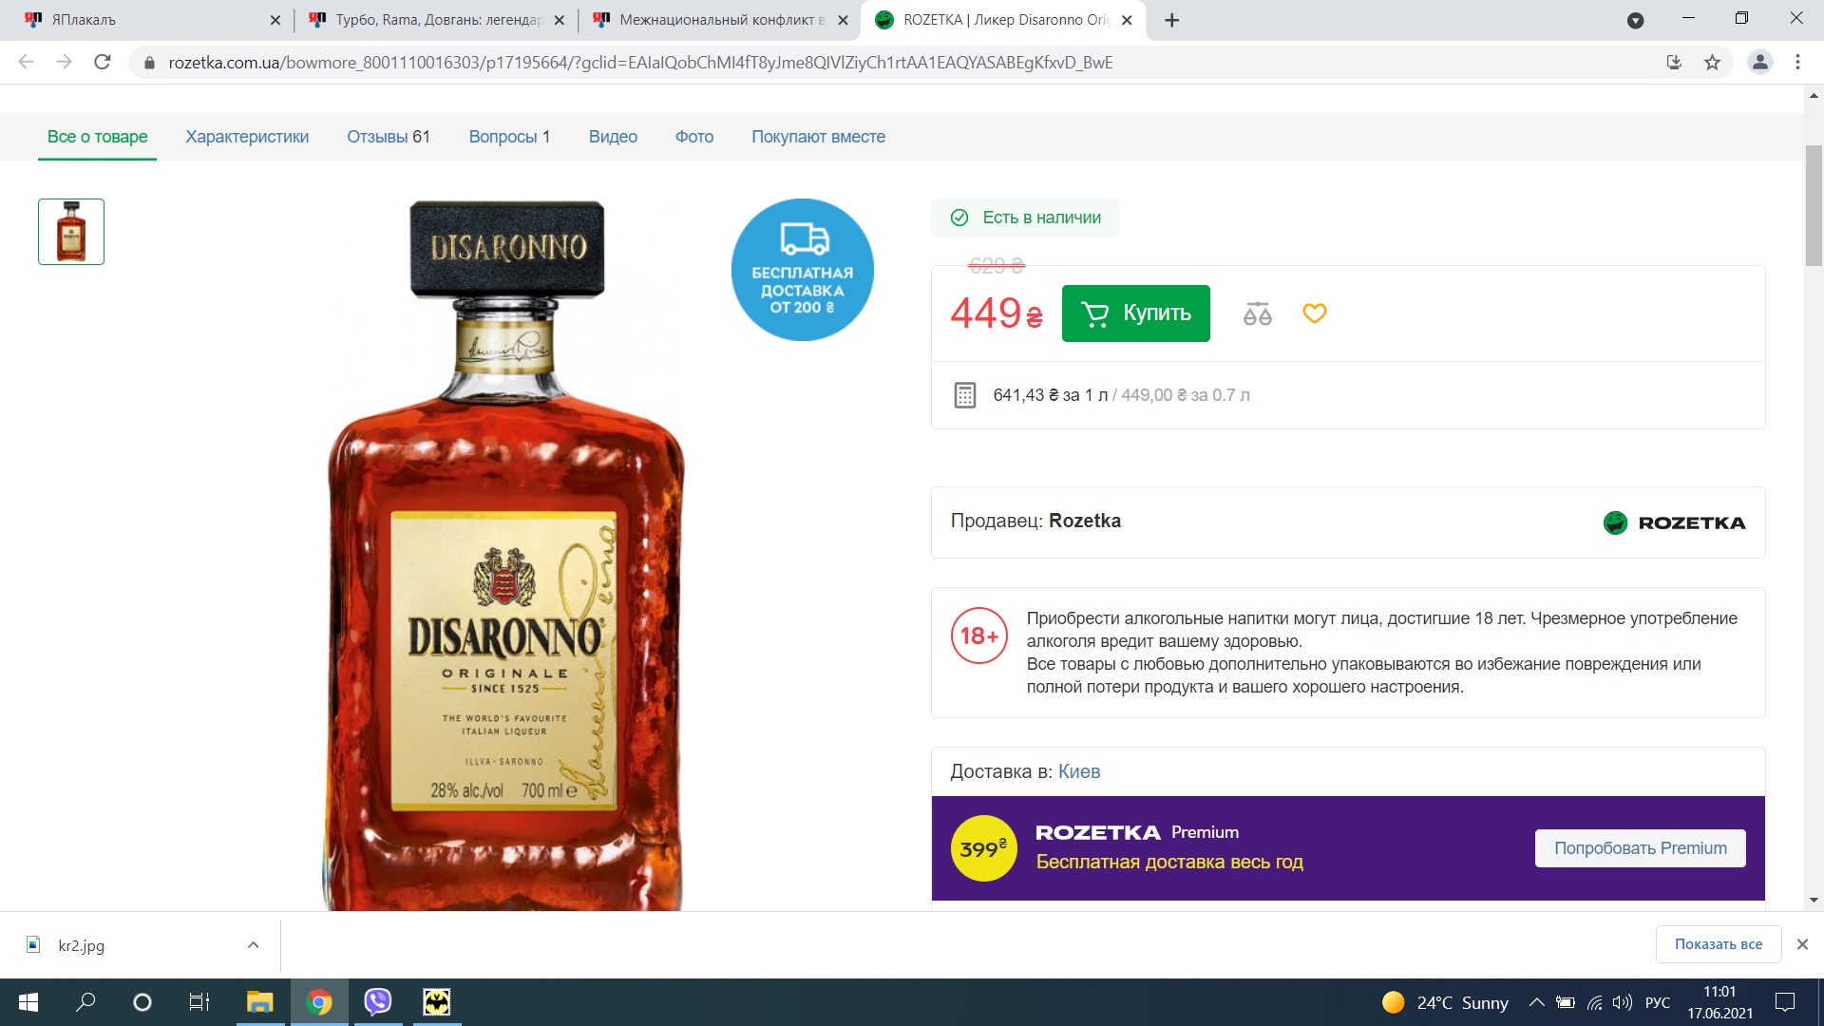
Task: Open the 24°C Sunny weather widget
Action: (1445, 1002)
